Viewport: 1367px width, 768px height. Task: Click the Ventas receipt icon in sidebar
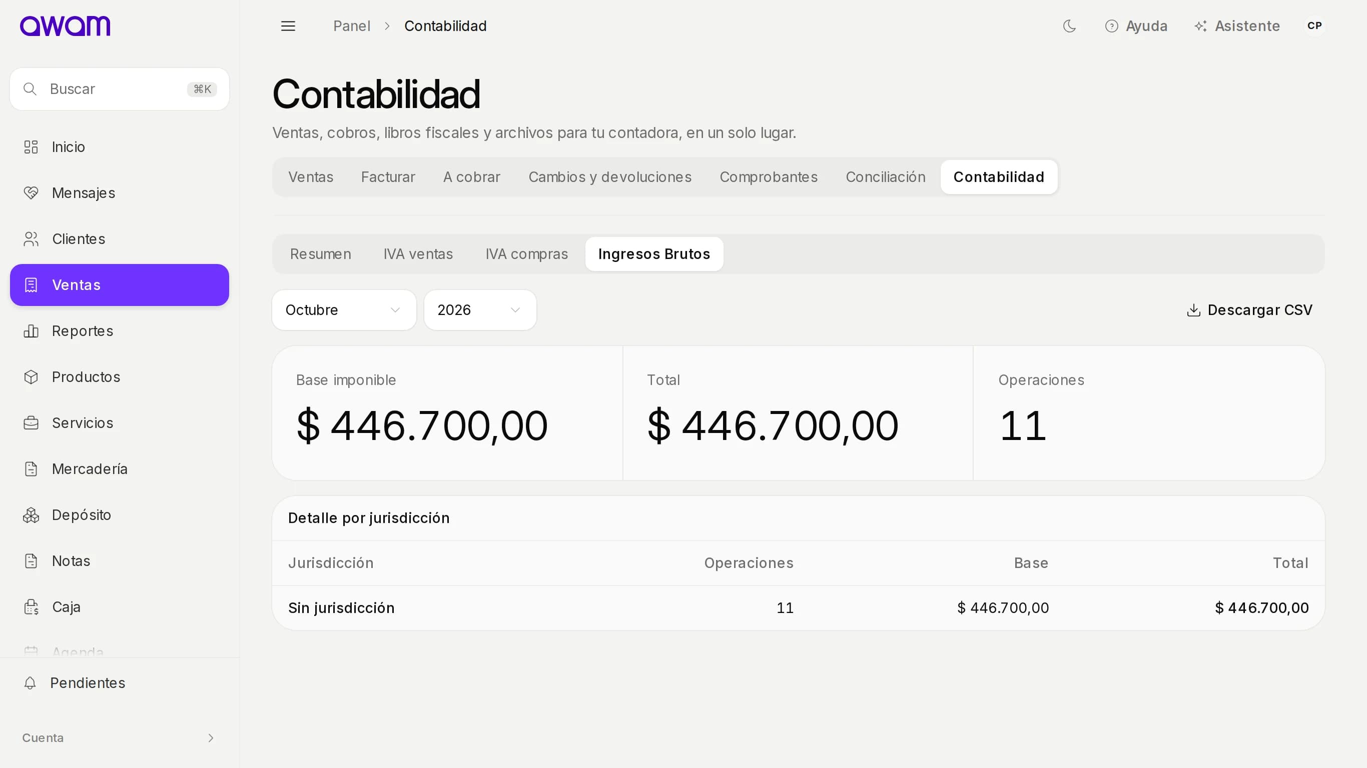(x=31, y=285)
